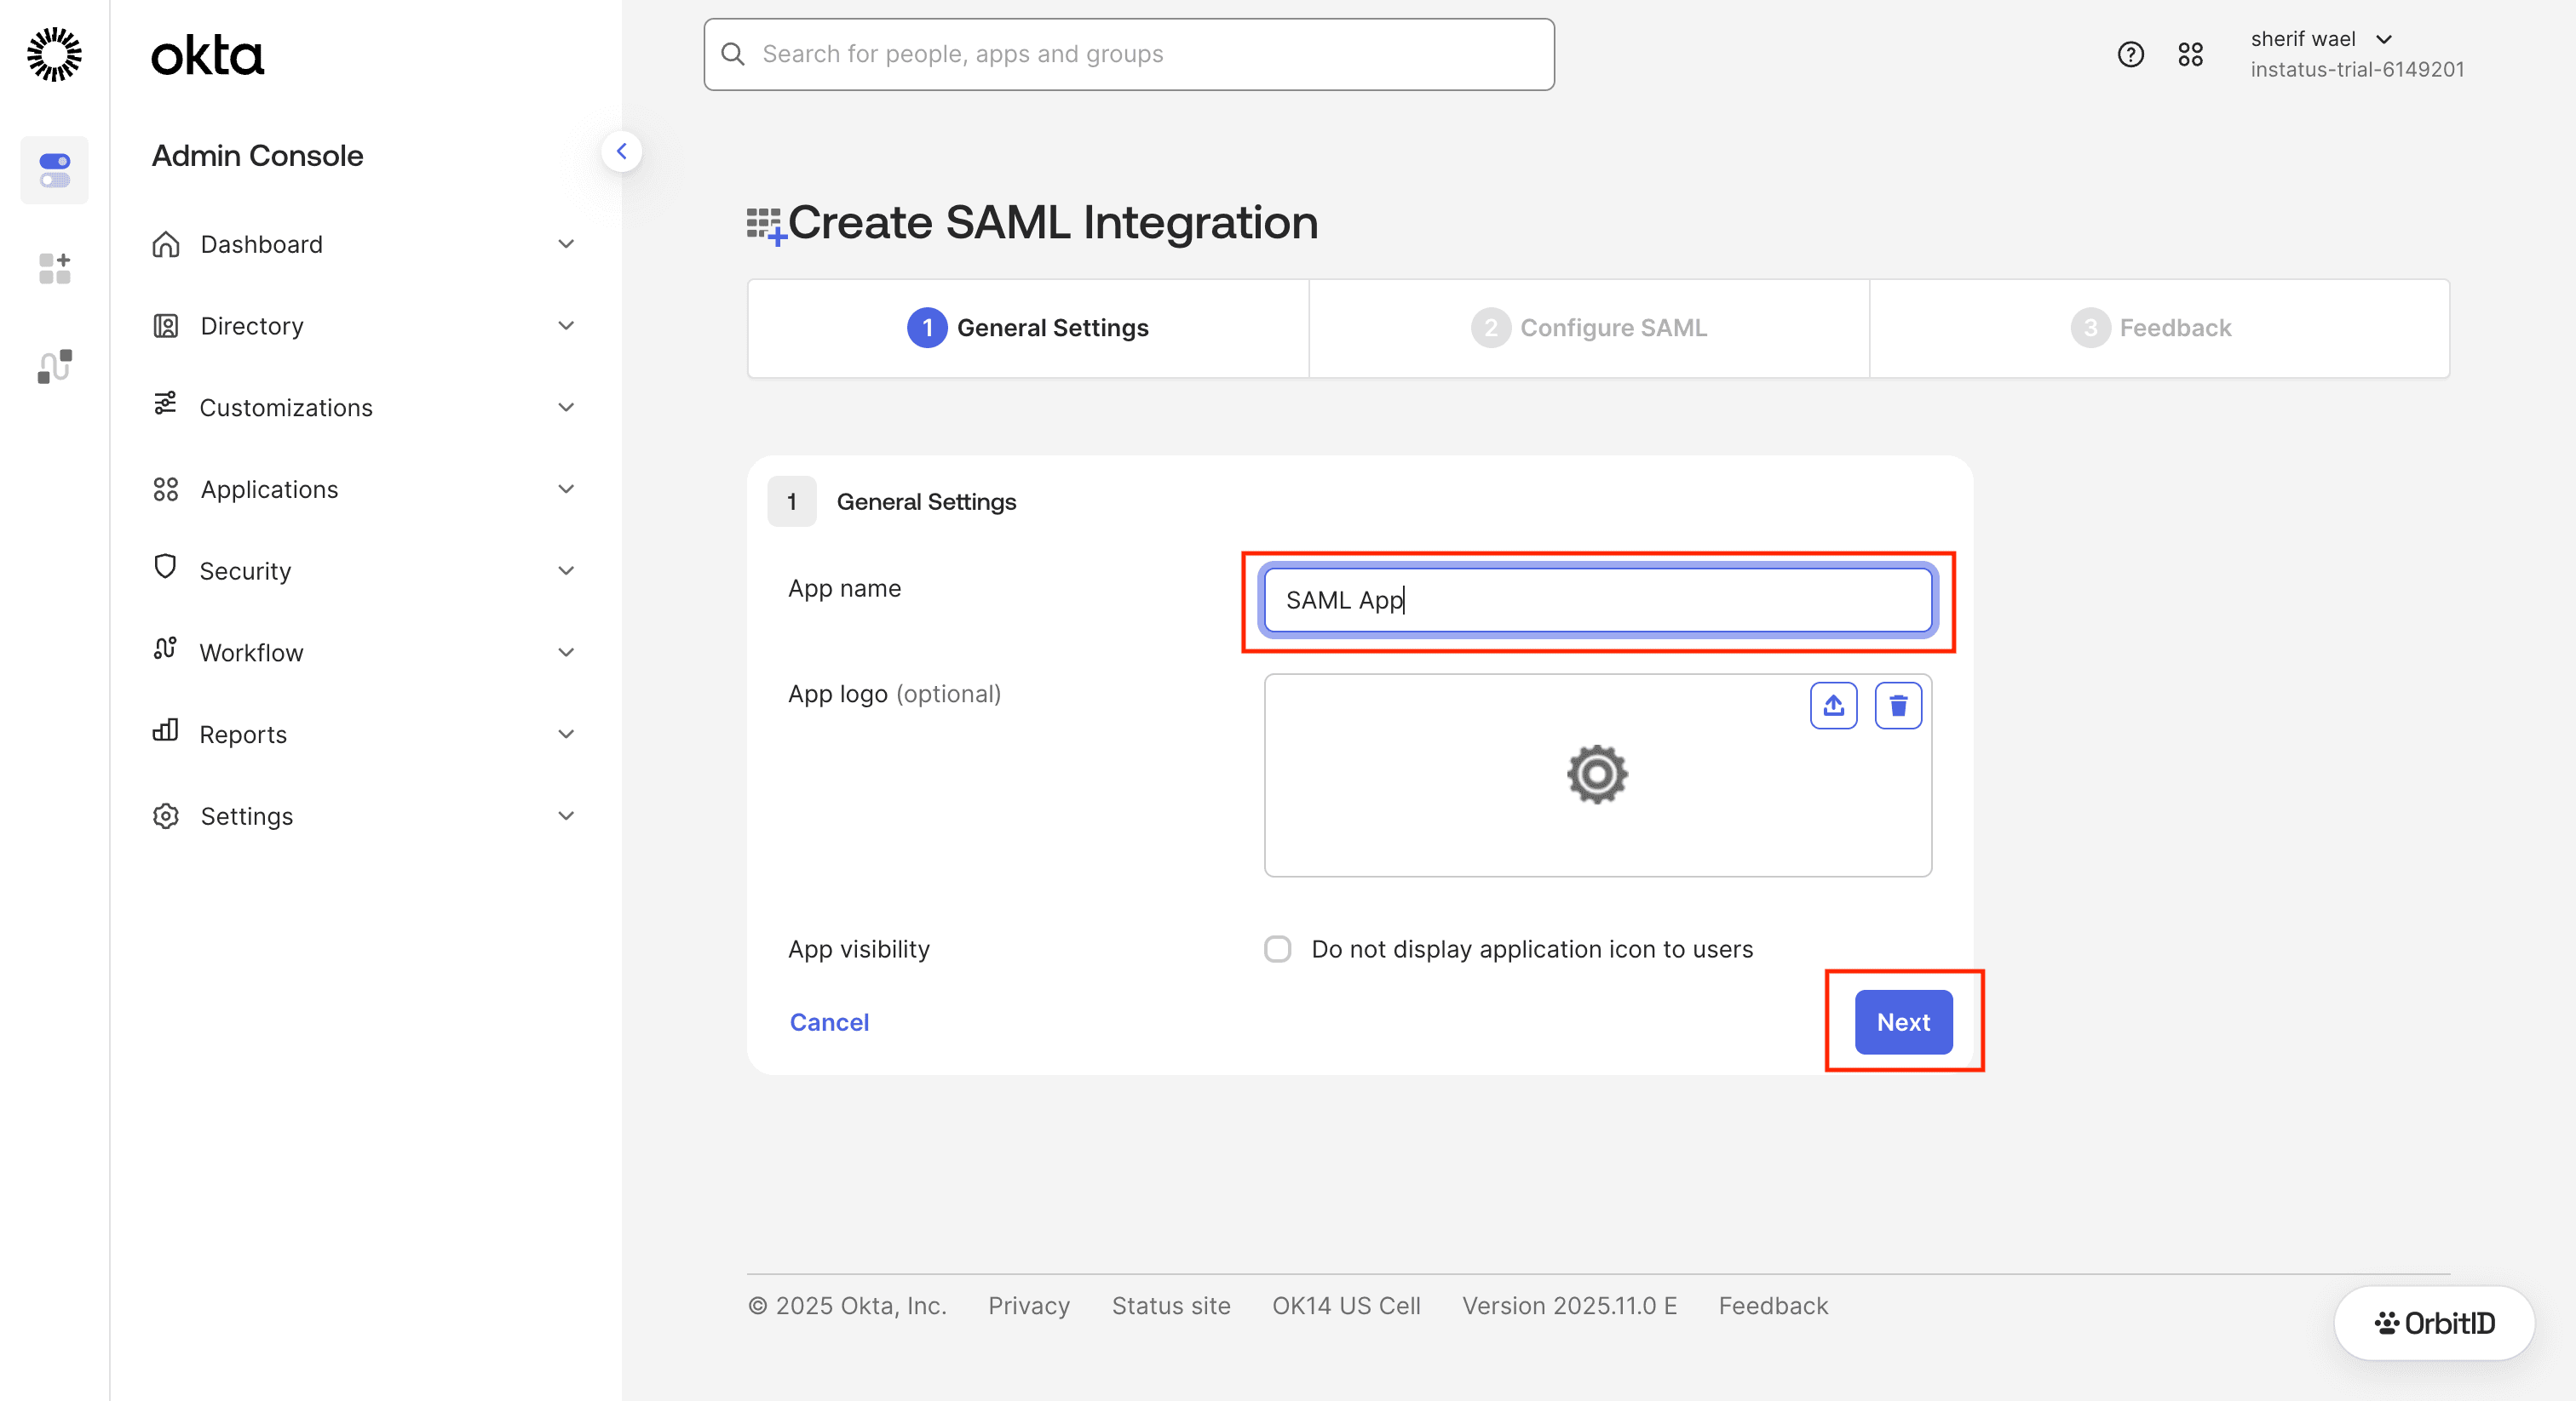Open the apps grid icon in header
The height and width of the screenshot is (1401, 2576).
pyautogui.click(x=2190, y=54)
